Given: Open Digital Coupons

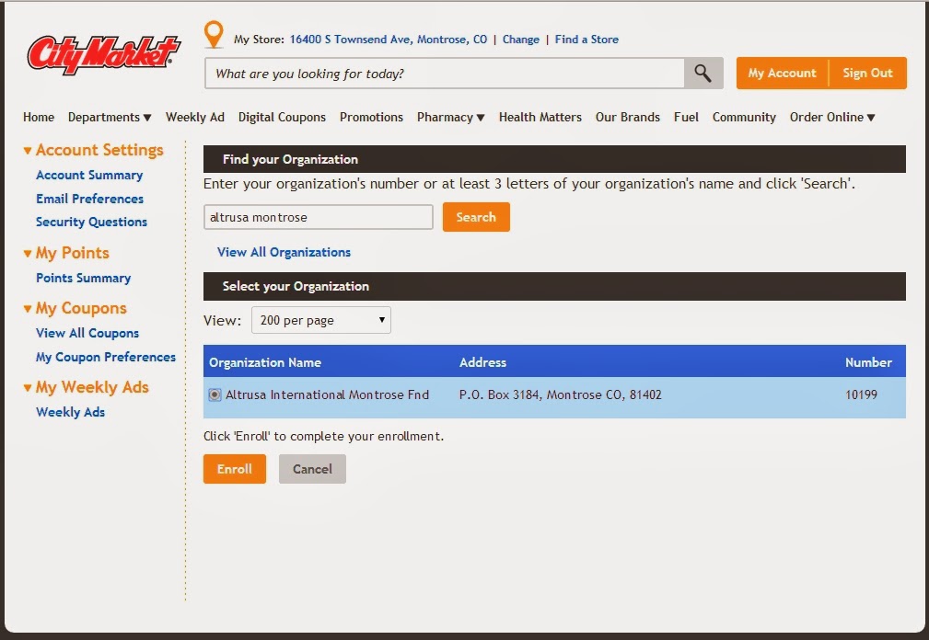Looking at the screenshot, I should coord(282,117).
